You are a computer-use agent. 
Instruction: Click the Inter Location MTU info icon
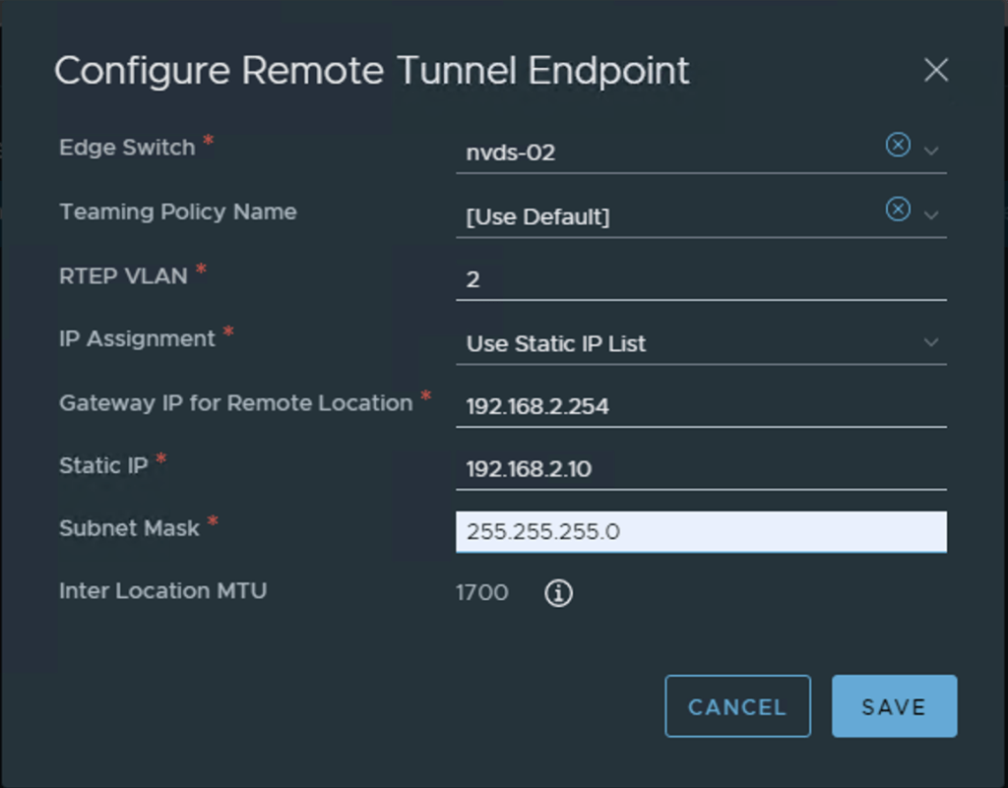click(558, 593)
